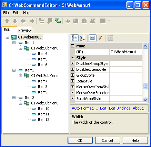Screen dimensions: 151x147
Task: Click the Paste clipboard toolbar icon
Action: coord(84,21)
